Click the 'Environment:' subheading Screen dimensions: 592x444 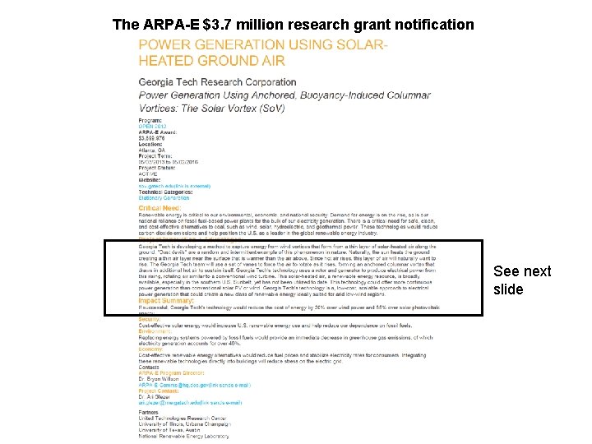click(155, 331)
